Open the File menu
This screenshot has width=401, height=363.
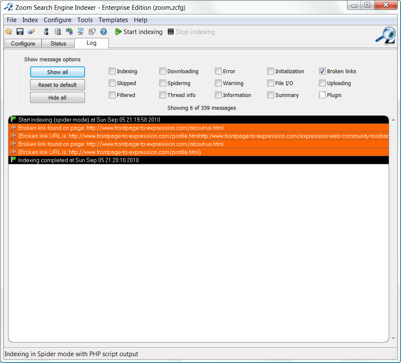pyautogui.click(x=11, y=20)
